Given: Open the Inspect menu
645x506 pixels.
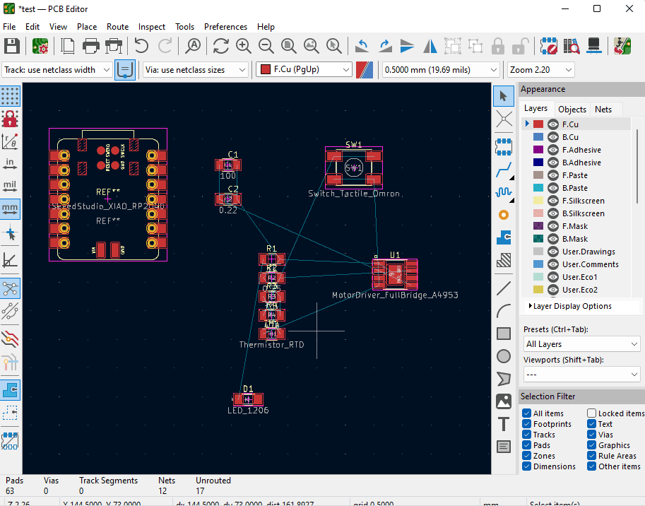Looking at the screenshot, I should pyautogui.click(x=152, y=27).
